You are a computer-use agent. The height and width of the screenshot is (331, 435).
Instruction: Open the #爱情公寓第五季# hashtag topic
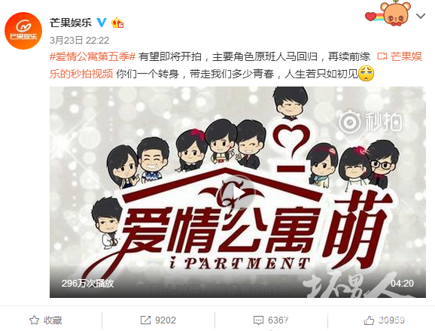(93, 57)
